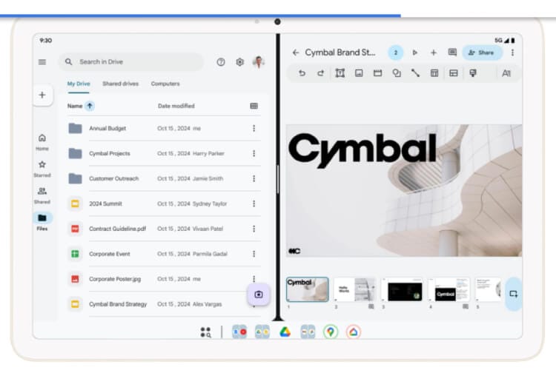Open more options for 2024 Summit
This screenshot has width=556, height=370.
coord(254,203)
